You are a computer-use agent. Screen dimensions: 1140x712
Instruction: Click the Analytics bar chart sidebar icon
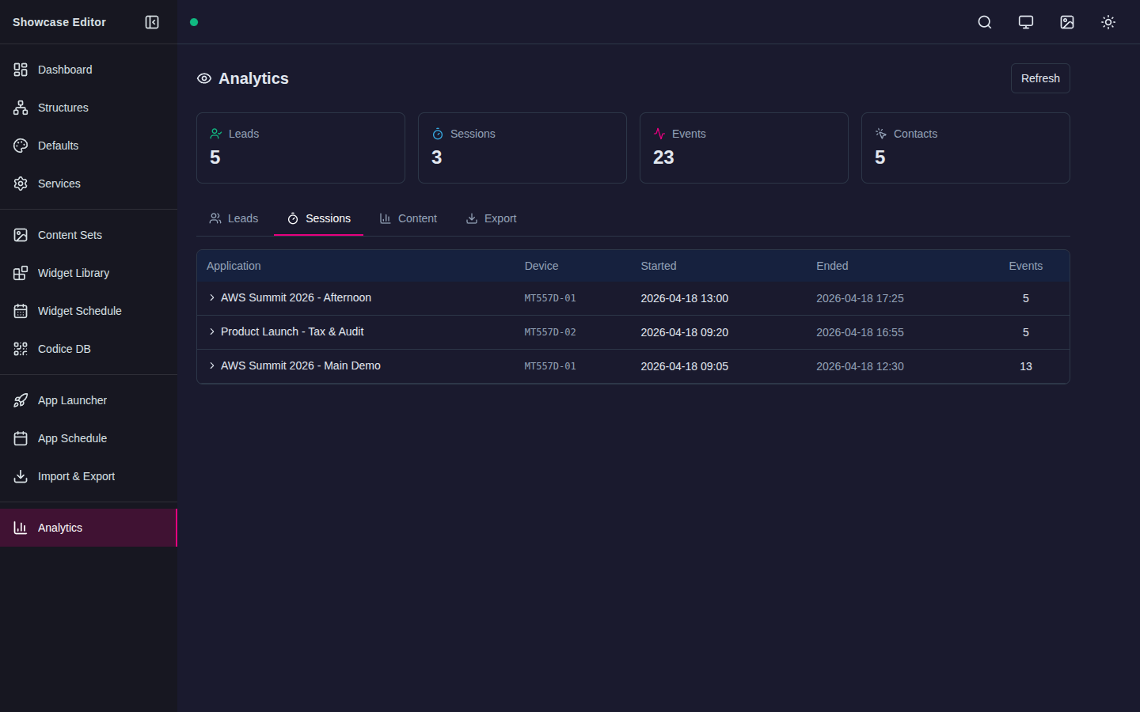click(21, 528)
